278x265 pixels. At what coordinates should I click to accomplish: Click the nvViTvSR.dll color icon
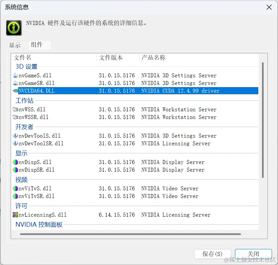15,196
